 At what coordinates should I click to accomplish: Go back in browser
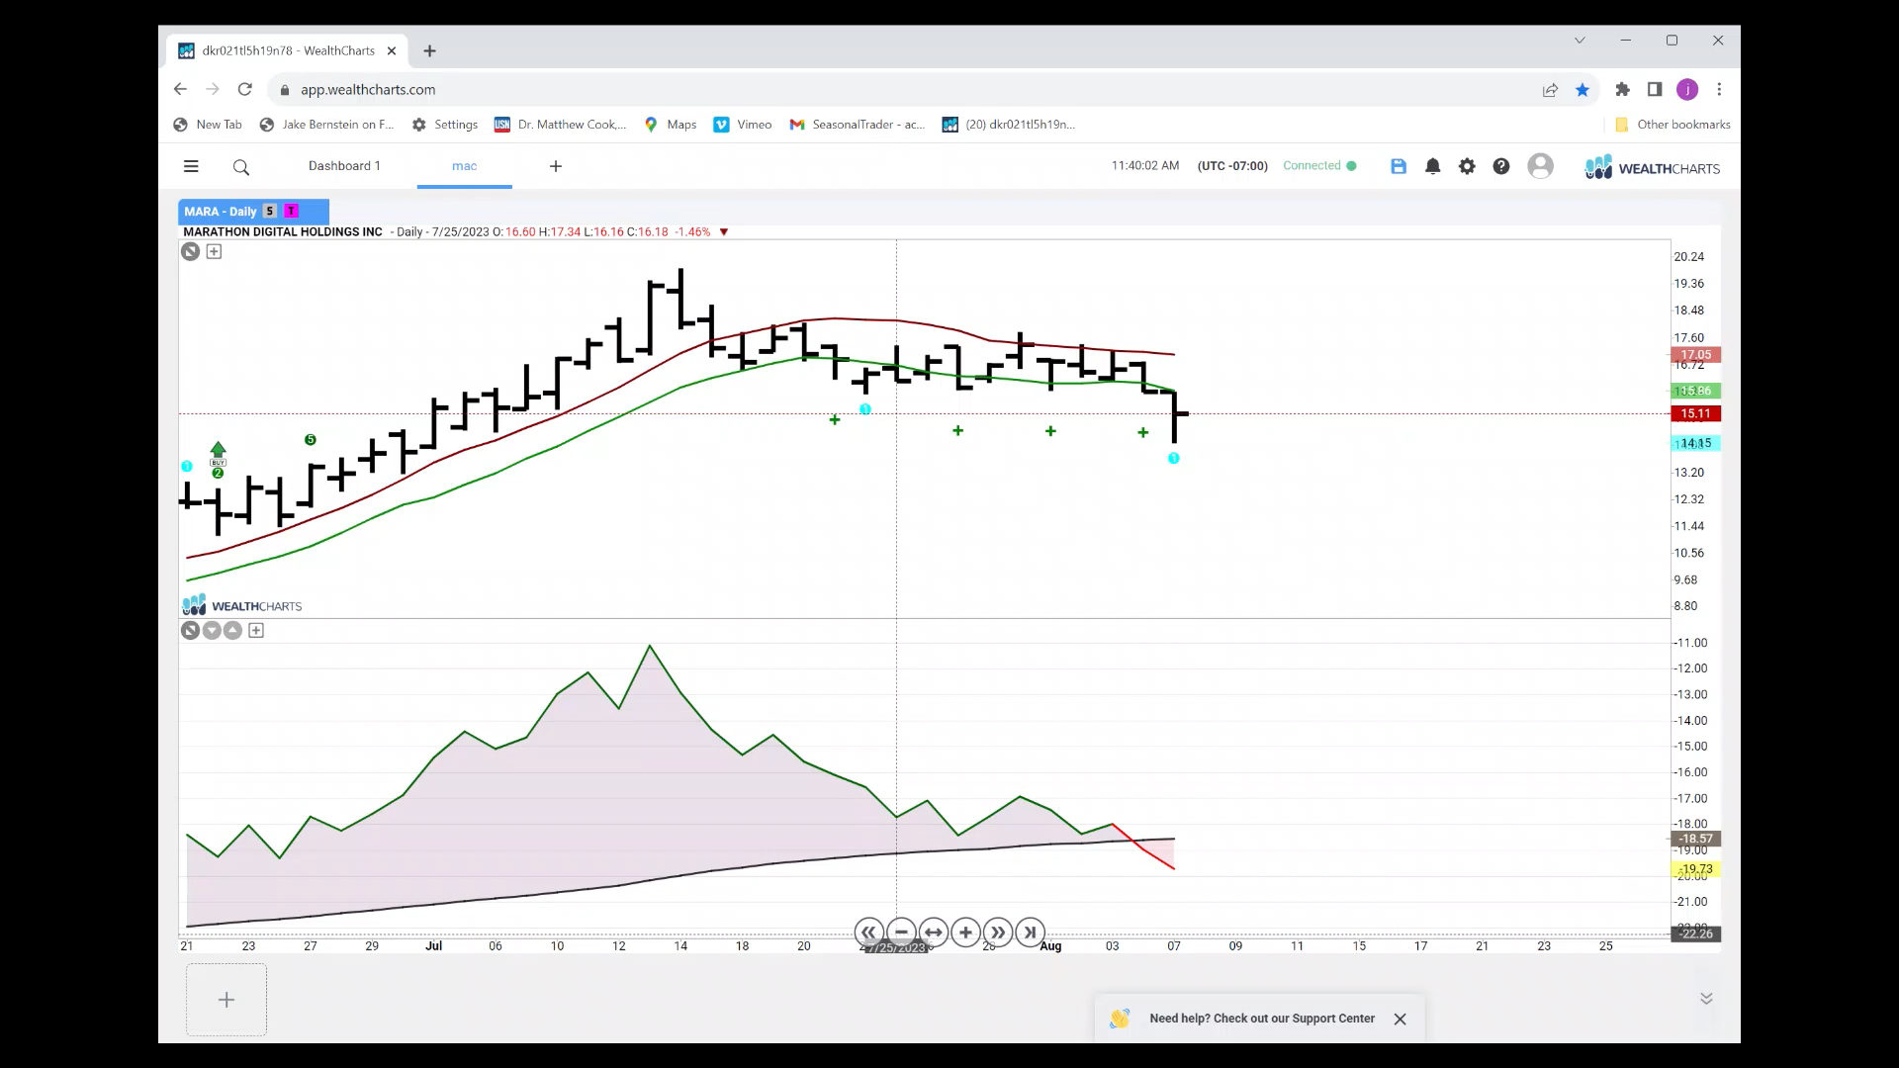[x=180, y=89]
